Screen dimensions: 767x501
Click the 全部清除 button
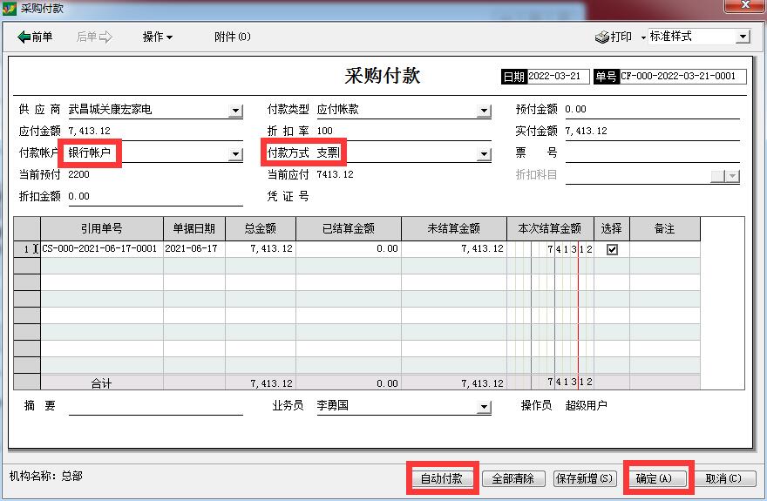pyautogui.click(x=512, y=478)
